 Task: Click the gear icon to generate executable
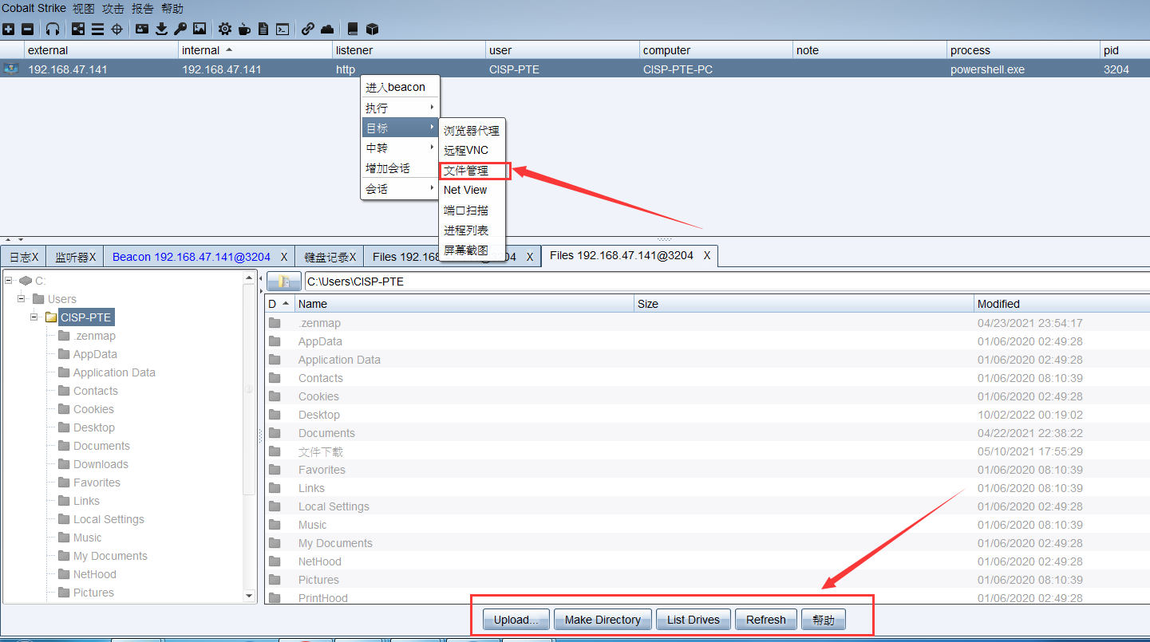[x=225, y=29]
